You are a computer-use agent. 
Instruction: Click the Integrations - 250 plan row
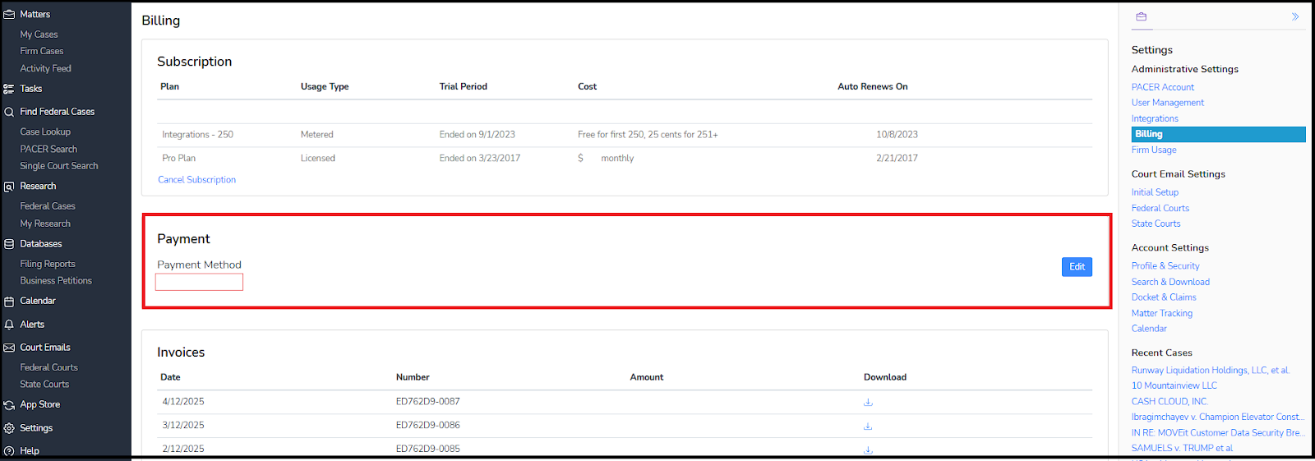tap(625, 135)
